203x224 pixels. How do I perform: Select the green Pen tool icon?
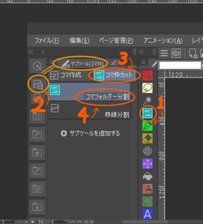click(x=148, y=126)
